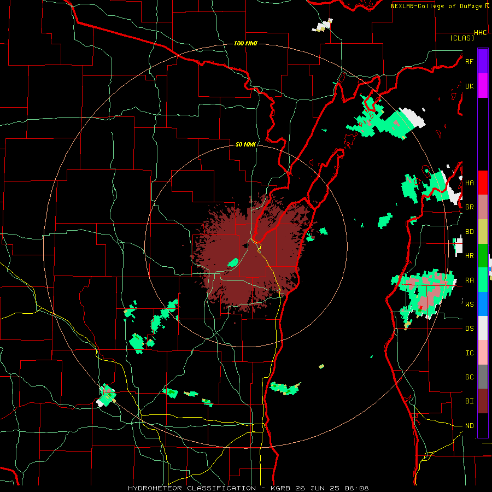The height and width of the screenshot is (492, 492).
Task: Click the RF legend label
Action: pos(469,61)
